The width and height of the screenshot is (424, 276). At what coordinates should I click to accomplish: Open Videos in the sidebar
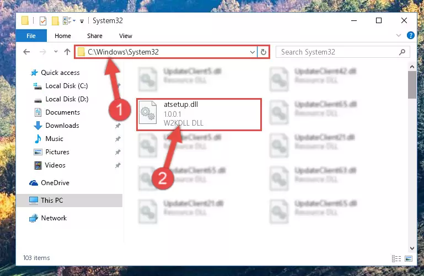(55, 165)
